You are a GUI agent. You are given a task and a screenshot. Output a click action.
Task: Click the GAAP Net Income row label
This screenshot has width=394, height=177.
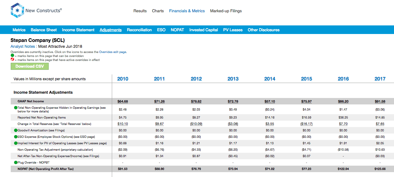[x=31, y=101]
